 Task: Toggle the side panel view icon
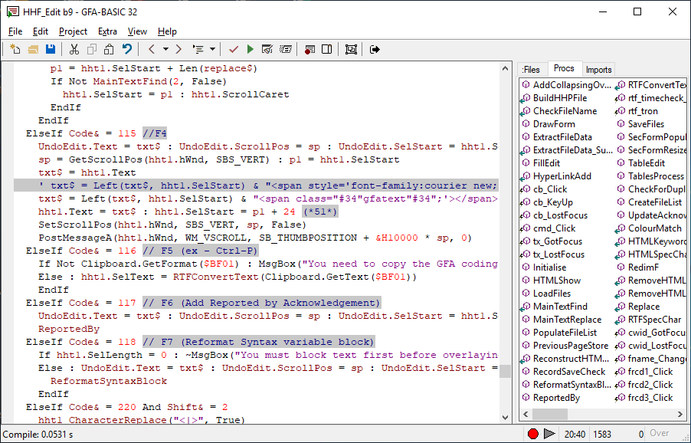tap(326, 49)
